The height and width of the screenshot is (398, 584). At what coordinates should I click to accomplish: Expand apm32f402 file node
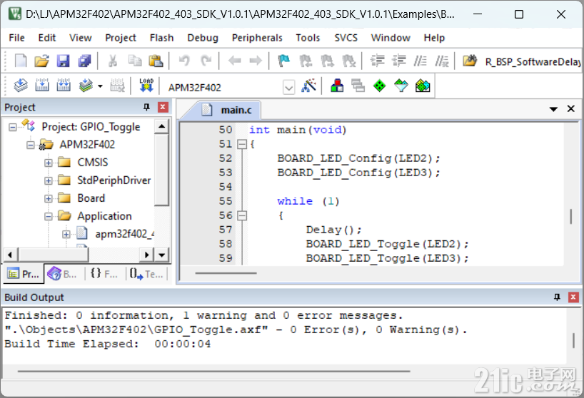click(x=66, y=235)
